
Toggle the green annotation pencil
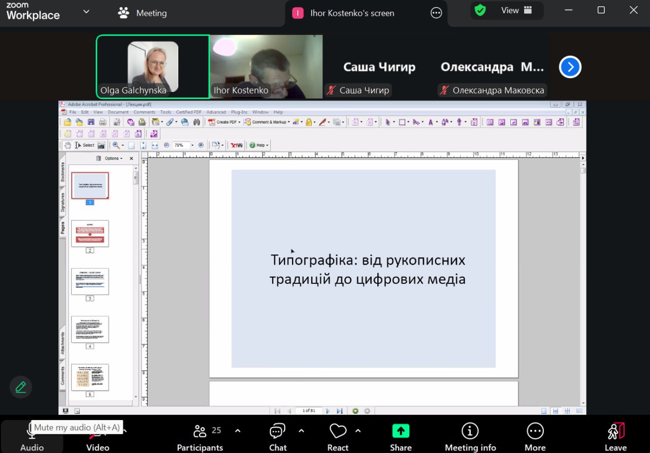(x=21, y=387)
